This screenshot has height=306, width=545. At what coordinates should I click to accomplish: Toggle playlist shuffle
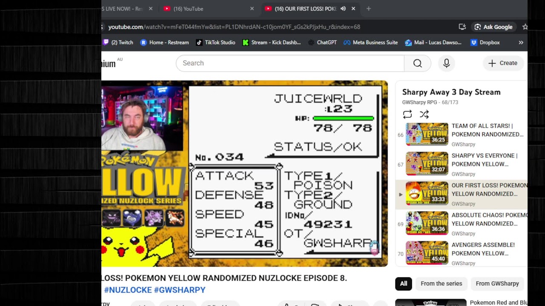424,114
